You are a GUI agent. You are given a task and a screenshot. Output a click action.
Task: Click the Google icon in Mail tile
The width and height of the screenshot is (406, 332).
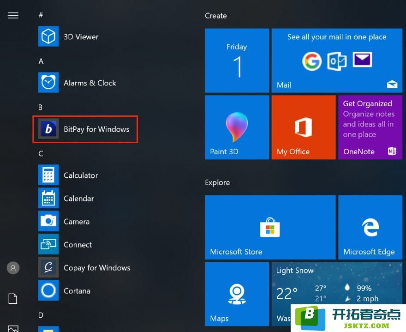(312, 61)
